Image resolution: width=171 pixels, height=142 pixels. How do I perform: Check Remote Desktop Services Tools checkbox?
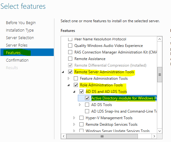pos(82,124)
